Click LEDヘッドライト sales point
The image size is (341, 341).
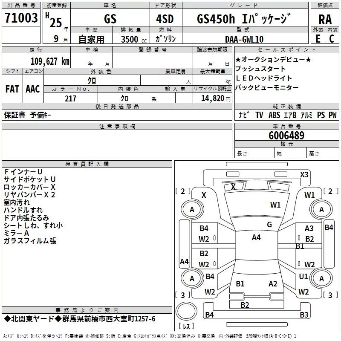[x=263, y=78]
